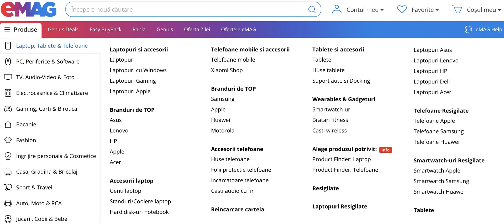Click the red Info badge
The height and width of the screenshot is (224, 504).
pos(385,150)
